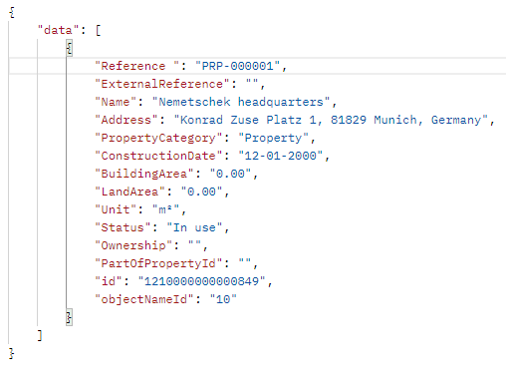Select the value "Nemetschek headquarters"

pos(241,102)
